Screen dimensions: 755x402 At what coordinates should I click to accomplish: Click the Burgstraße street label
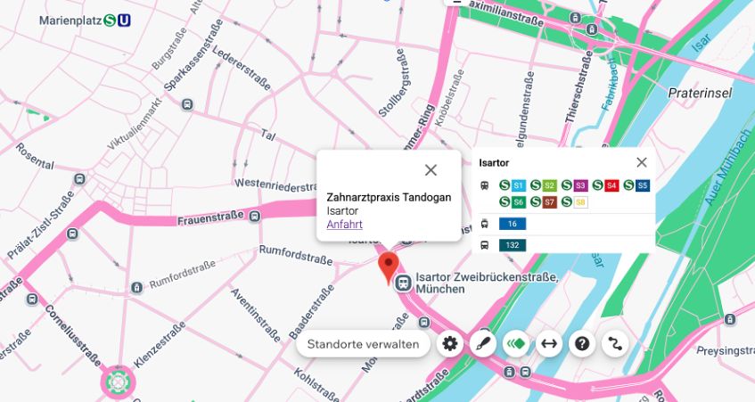169,48
